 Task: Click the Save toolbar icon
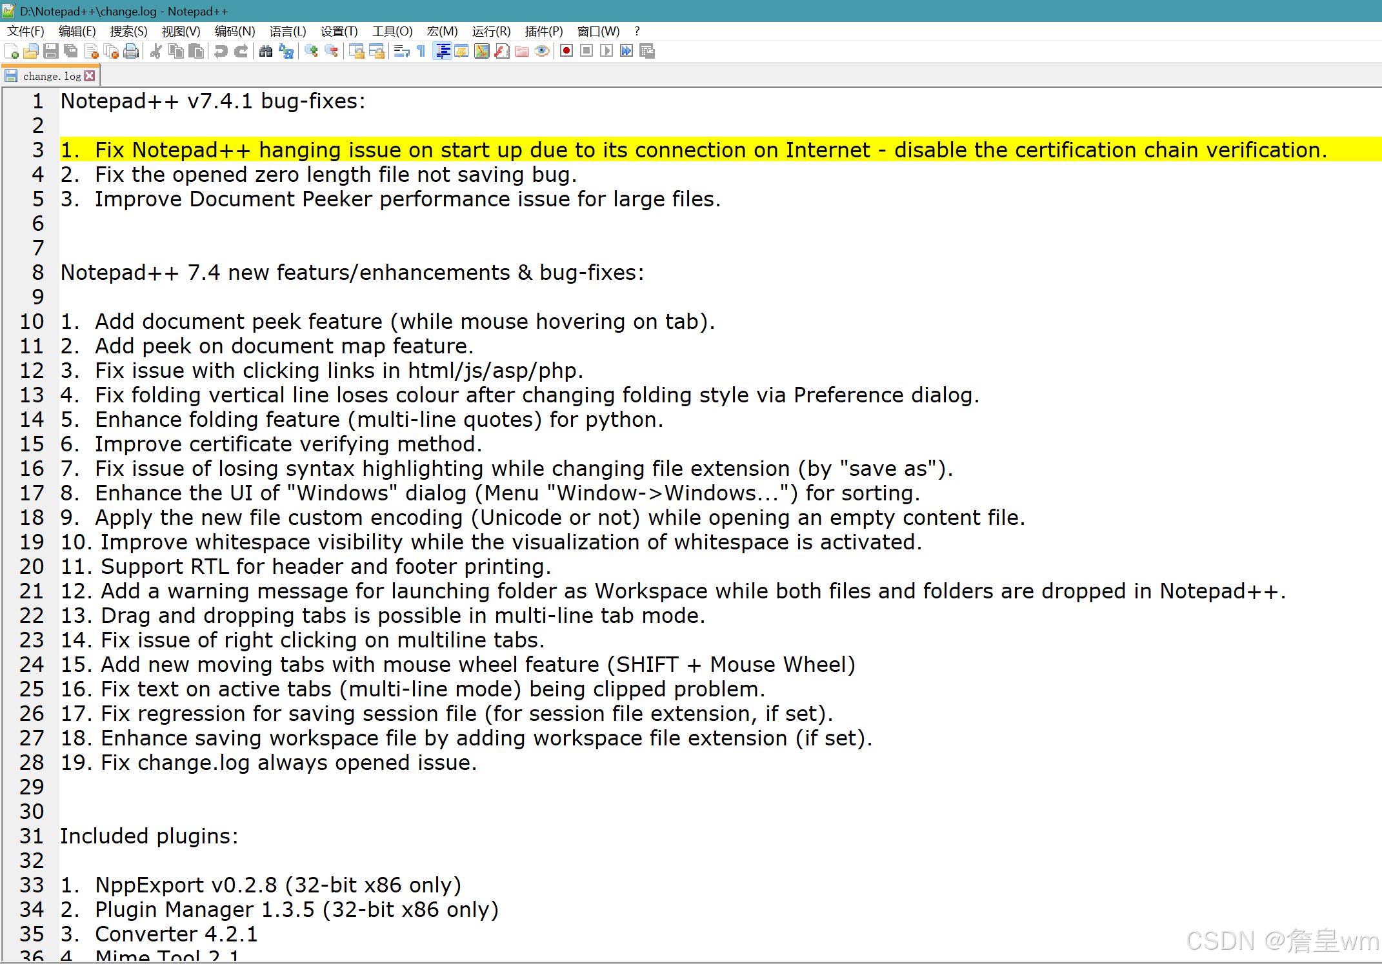pos(50,52)
